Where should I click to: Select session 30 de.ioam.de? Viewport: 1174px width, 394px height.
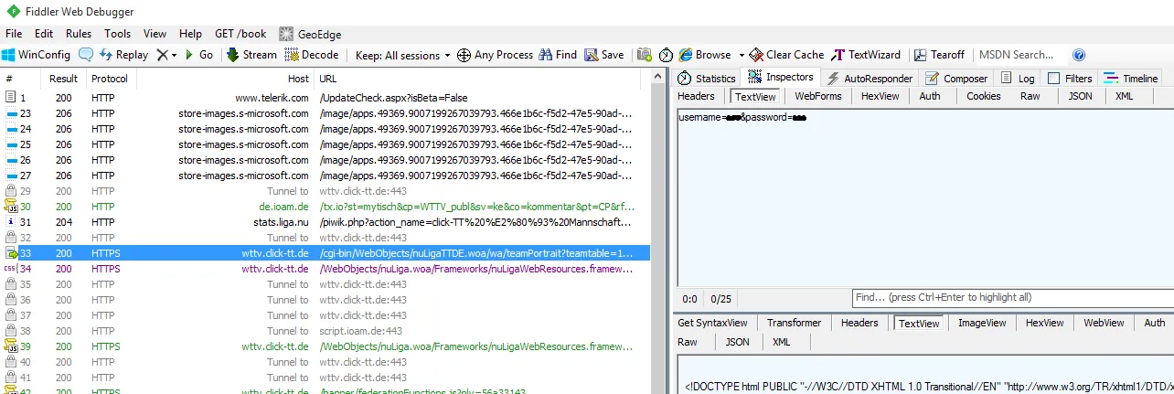click(326, 207)
